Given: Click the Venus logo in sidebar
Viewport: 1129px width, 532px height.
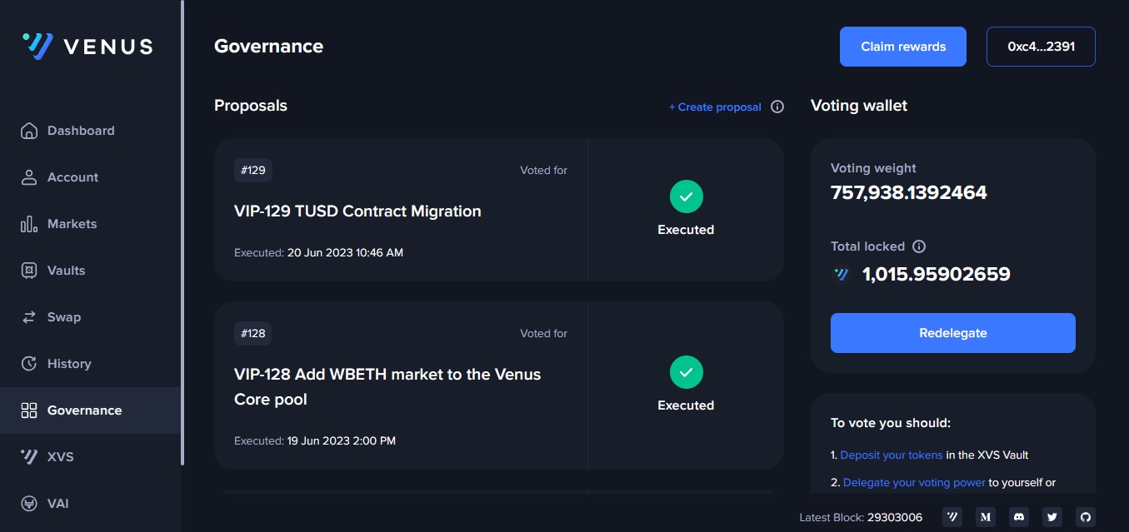Looking at the screenshot, I should (x=87, y=47).
